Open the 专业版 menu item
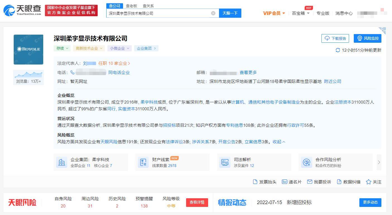 323,13
